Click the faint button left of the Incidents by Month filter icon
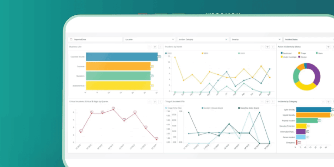 pos(262,47)
